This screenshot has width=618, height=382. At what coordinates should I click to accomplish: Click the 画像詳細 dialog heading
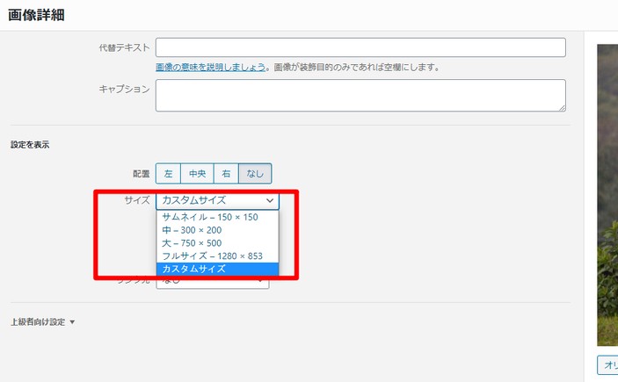(x=35, y=15)
